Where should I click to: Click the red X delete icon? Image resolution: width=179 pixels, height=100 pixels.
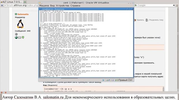135,20
